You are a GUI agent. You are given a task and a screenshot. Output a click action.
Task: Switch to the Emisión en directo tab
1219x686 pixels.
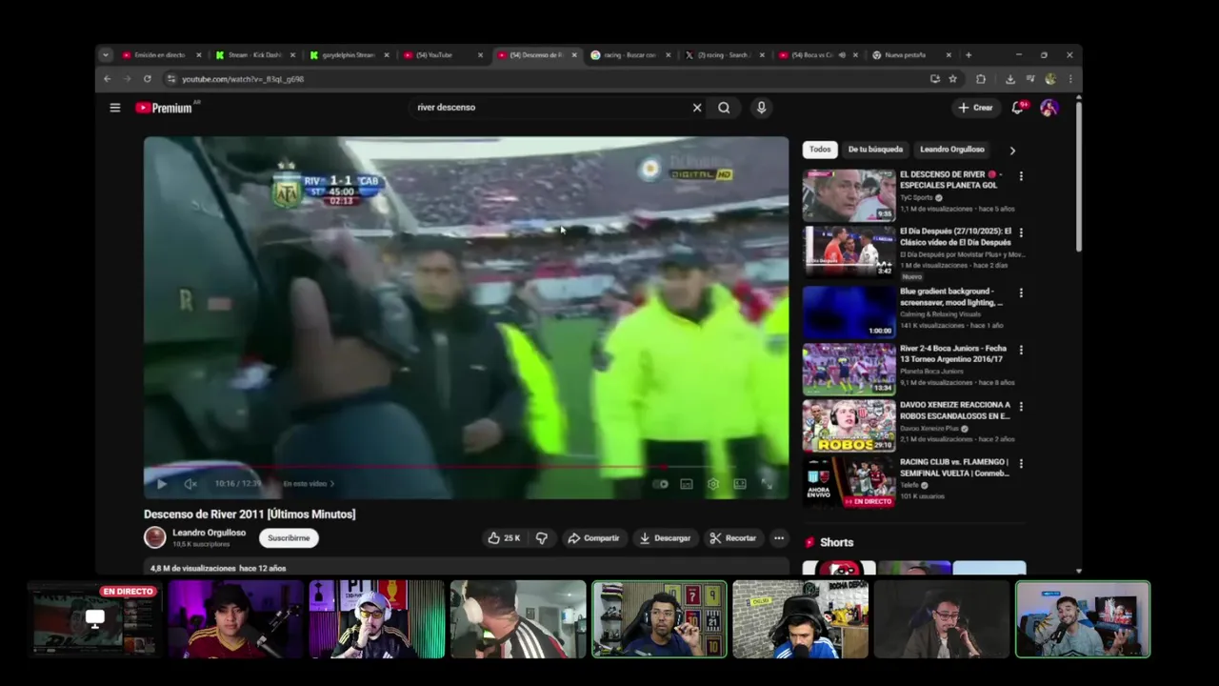click(x=160, y=55)
